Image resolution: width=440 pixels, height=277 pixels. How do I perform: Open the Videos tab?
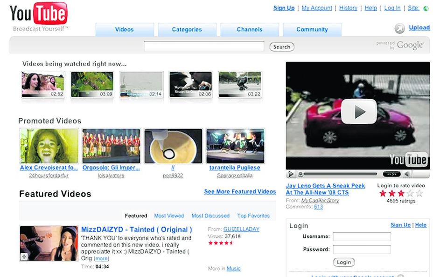coord(125,30)
